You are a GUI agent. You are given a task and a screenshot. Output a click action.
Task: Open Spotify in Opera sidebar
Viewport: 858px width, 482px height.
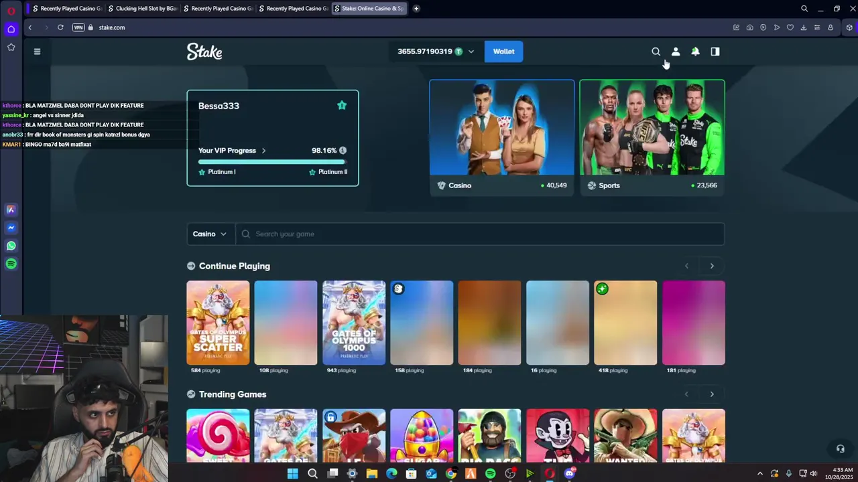click(11, 264)
